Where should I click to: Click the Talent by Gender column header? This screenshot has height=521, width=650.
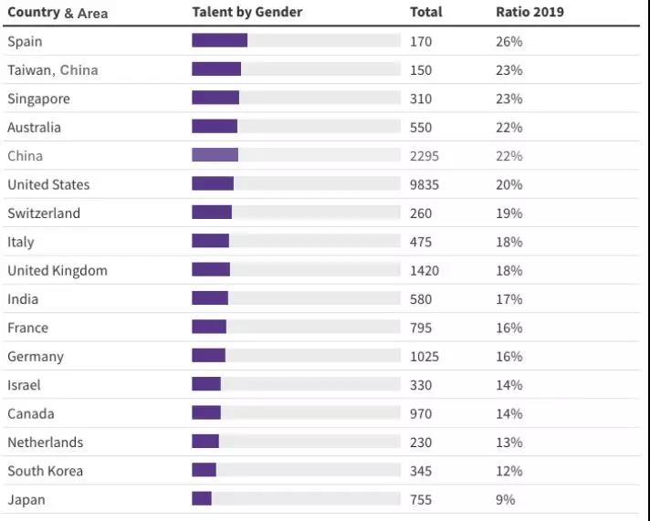[x=247, y=12]
